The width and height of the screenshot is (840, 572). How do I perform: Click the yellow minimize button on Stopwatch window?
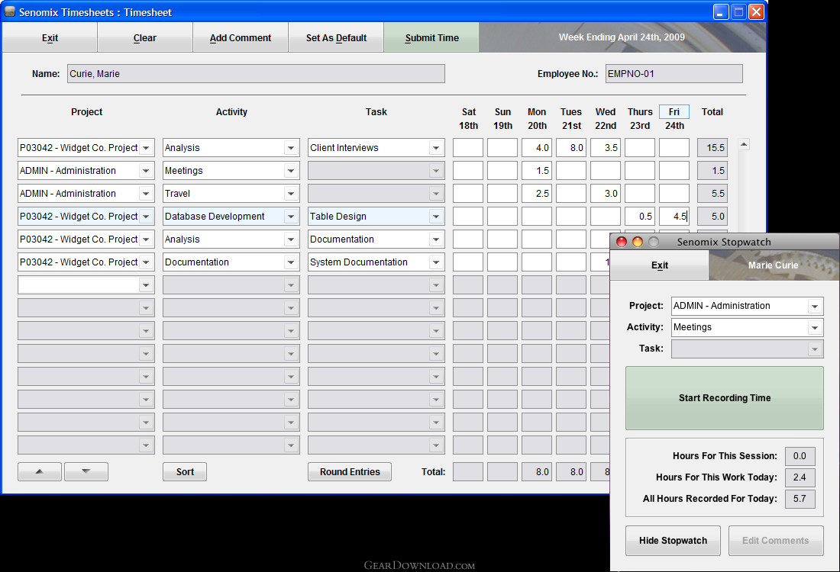pyautogui.click(x=638, y=242)
